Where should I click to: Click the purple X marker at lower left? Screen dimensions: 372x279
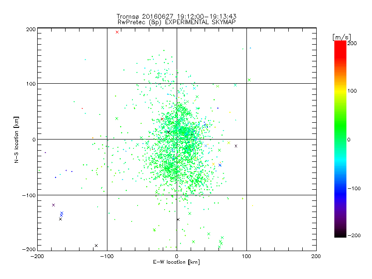(53, 205)
